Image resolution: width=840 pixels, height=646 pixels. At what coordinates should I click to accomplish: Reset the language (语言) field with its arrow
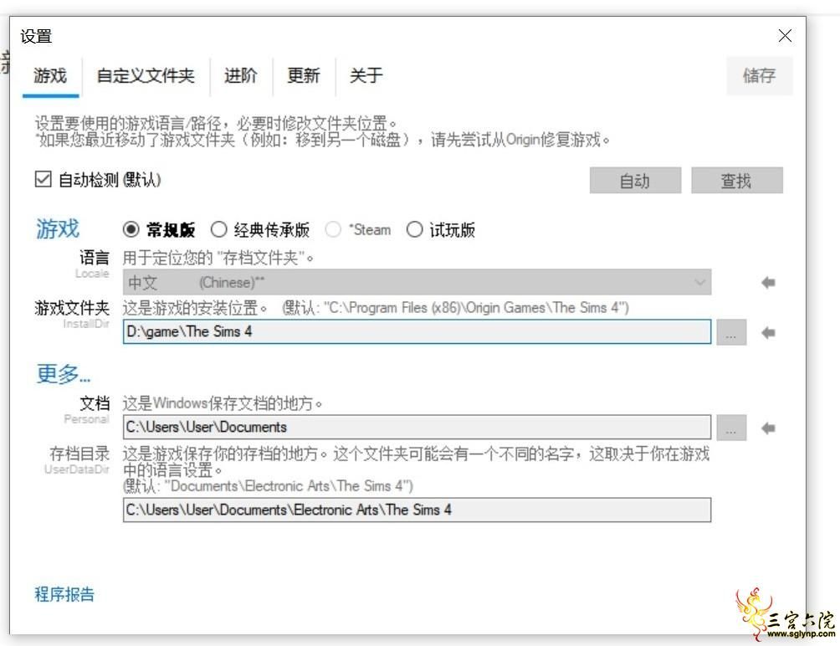[768, 282]
